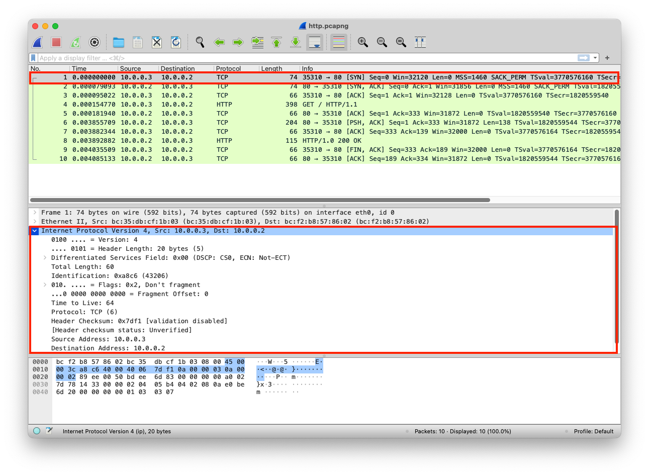Open a saved capture file
Image resolution: width=649 pixels, height=475 pixels.
pyautogui.click(x=118, y=42)
